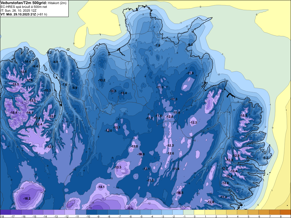This screenshot has height=218, width=291.
Task: Select the -11.9 temperature label
Action: click(190, 73)
